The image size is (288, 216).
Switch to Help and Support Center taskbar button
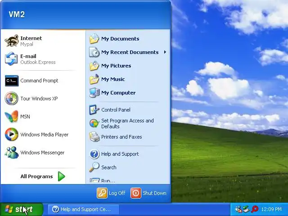84,209
